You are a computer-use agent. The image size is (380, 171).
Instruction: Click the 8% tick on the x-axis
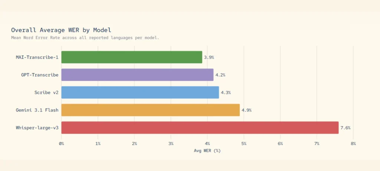353,143
